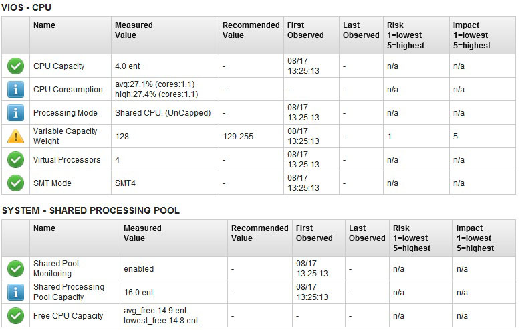The image size is (520, 330).
Task: Click the info icon beside CPU Consumption
Action: pos(15,89)
